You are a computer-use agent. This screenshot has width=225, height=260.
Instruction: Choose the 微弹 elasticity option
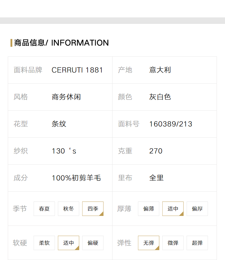pos(173,243)
